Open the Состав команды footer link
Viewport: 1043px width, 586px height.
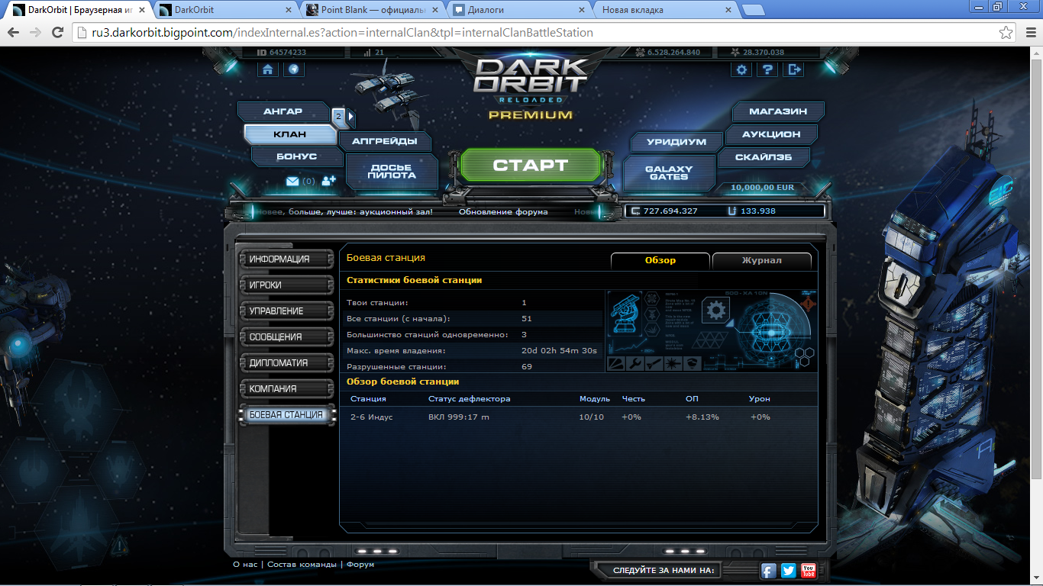click(x=302, y=565)
